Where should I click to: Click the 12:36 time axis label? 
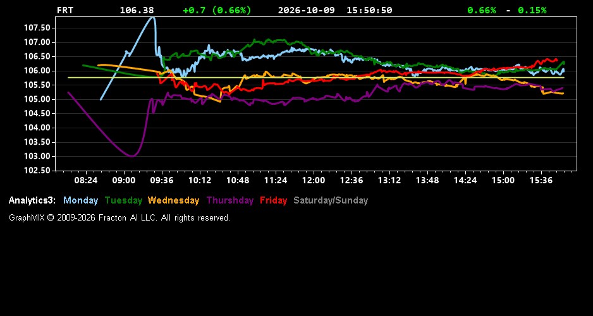click(x=352, y=180)
